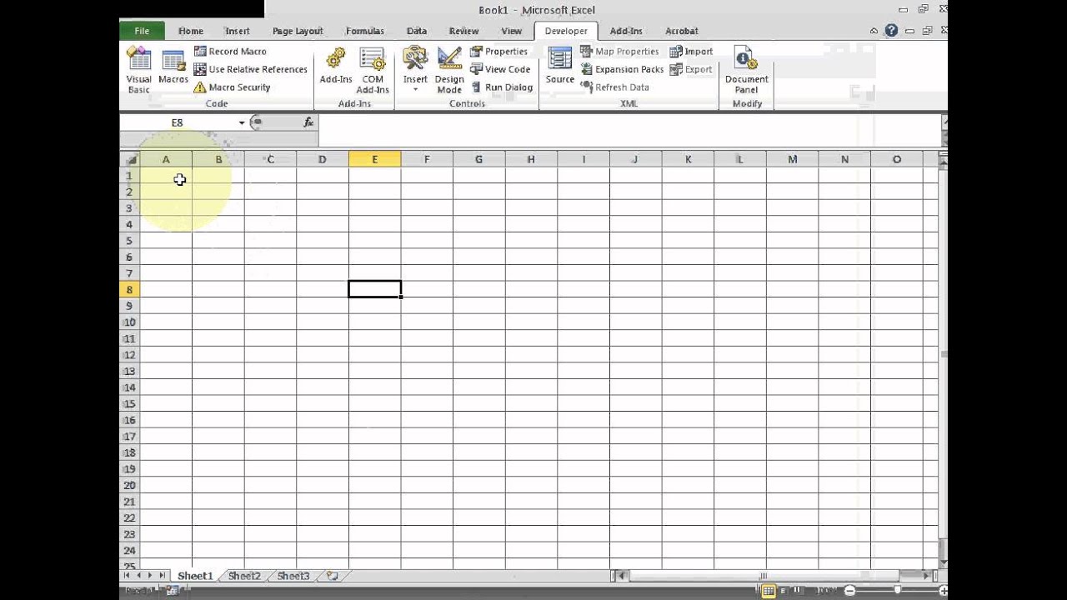Click Map Properties
Viewport: 1067px width, 600px height.
tap(619, 52)
